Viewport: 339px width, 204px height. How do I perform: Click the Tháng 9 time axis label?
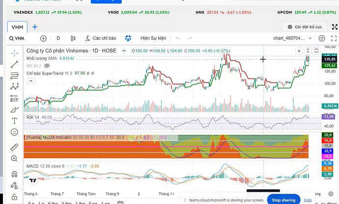112,194
